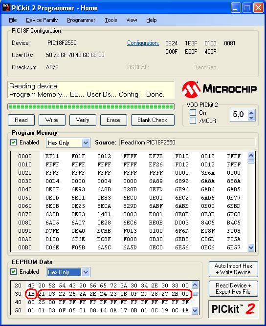The height and width of the screenshot is (326, 266).
Task: Open the Tools menu
Action: (x=111, y=20)
